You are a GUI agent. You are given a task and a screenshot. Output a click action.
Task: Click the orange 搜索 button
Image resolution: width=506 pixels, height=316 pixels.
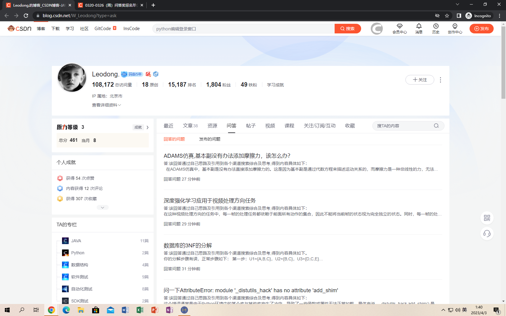(348, 29)
